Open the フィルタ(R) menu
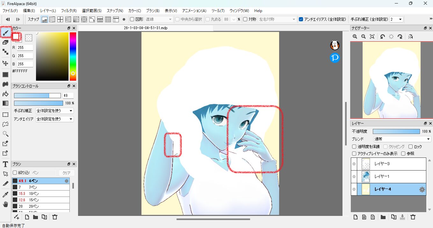This screenshot has height=228, width=433. click(x=69, y=11)
